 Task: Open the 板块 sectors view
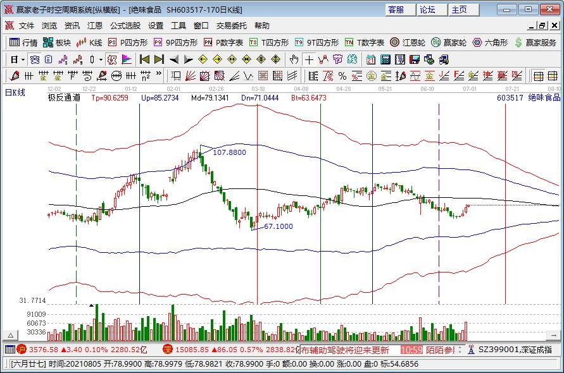(57, 43)
